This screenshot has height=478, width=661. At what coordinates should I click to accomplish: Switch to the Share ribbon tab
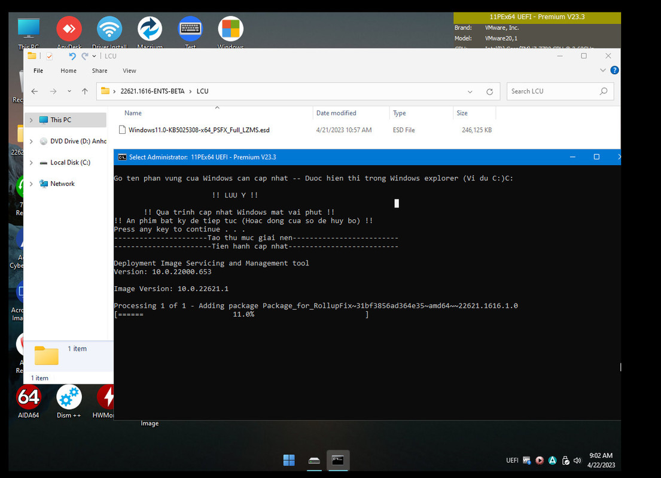click(x=99, y=71)
